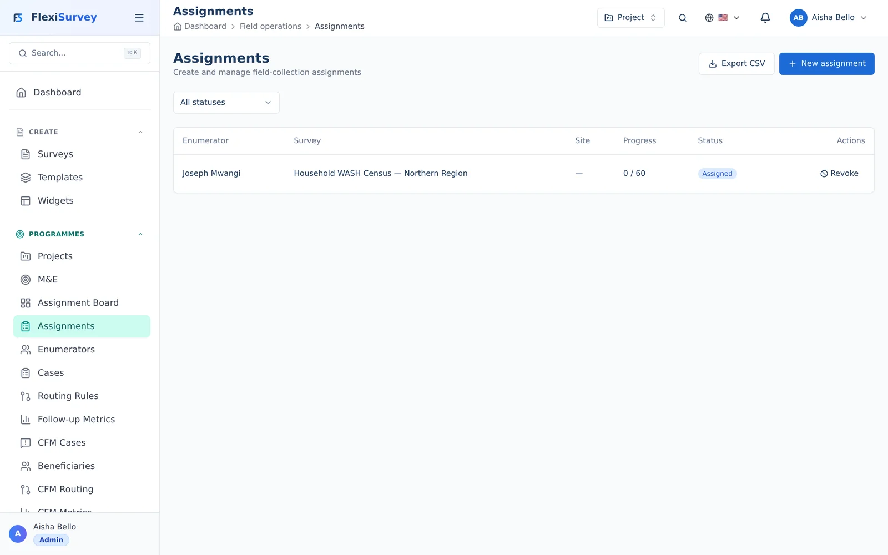Open Follow-up Metrics in the sidebar
This screenshot has width=888, height=555.
pyautogui.click(x=82, y=420)
